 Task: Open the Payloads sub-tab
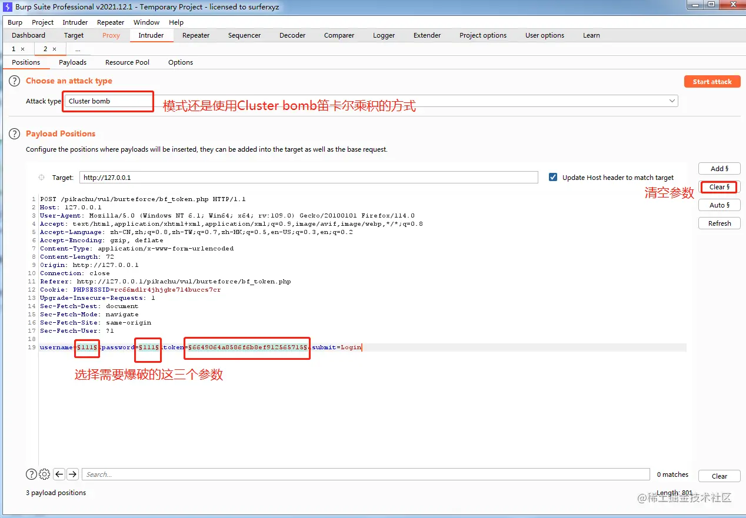tap(73, 62)
